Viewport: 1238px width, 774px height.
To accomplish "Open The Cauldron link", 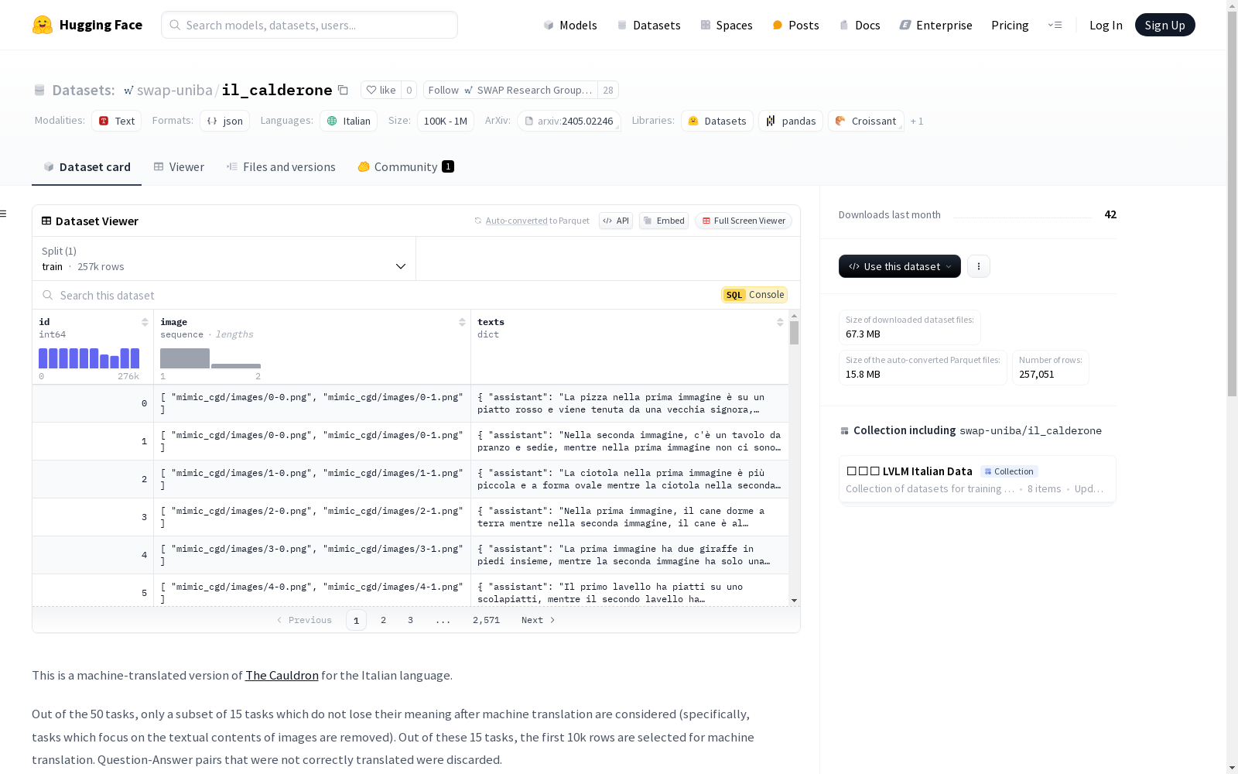I will 282,675.
